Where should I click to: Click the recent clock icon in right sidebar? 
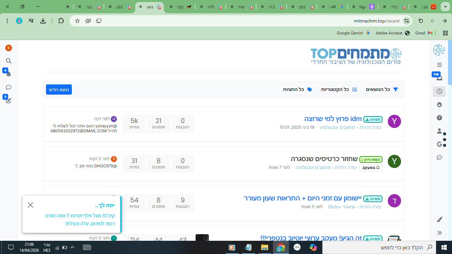(439, 91)
